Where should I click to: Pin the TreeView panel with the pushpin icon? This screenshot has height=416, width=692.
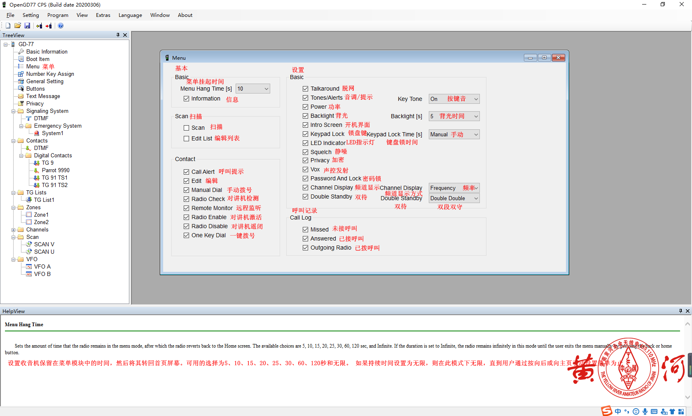(118, 35)
